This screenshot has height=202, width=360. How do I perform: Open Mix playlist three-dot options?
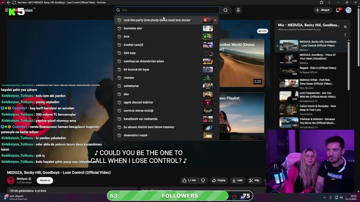point(345,35)
